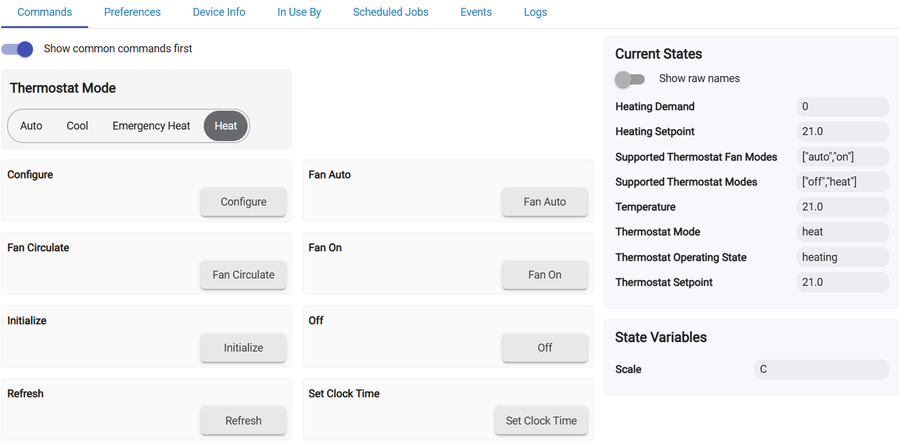Image resolution: width=899 pixels, height=444 pixels.
Task: Turn thermostat off with Off button
Action: [545, 348]
